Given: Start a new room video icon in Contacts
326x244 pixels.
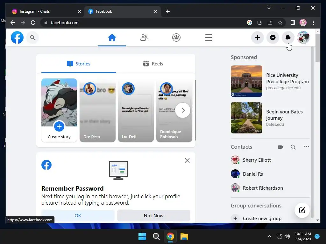Looking at the screenshot, I should tap(280, 147).
